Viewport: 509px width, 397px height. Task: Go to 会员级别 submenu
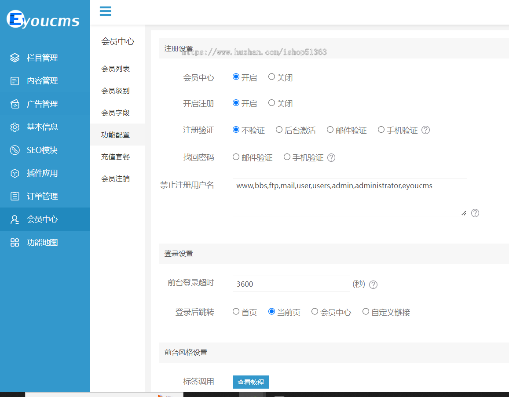coord(116,91)
